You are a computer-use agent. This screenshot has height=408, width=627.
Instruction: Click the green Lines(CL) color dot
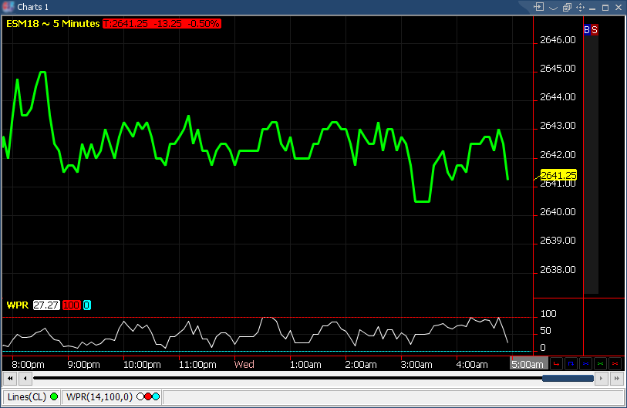pyautogui.click(x=54, y=396)
